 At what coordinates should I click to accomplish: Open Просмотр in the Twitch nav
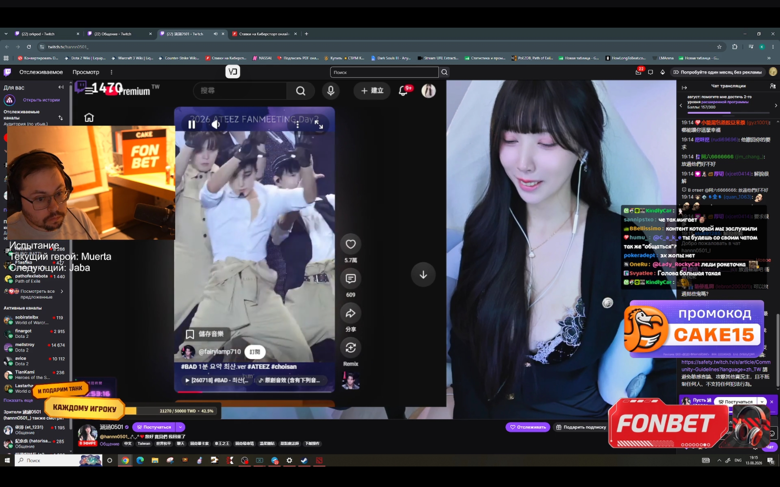86,72
